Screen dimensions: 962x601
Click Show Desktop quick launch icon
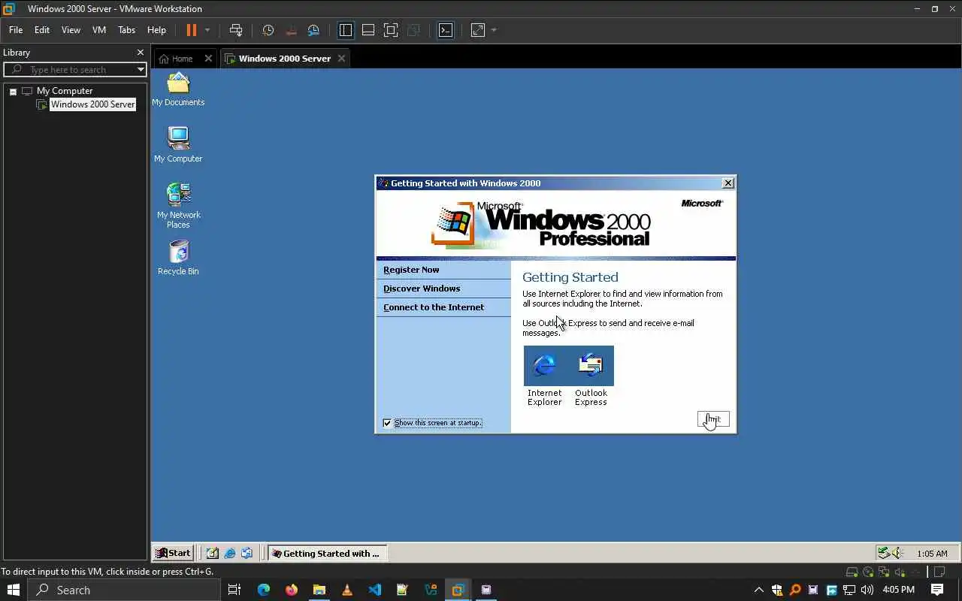point(213,553)
